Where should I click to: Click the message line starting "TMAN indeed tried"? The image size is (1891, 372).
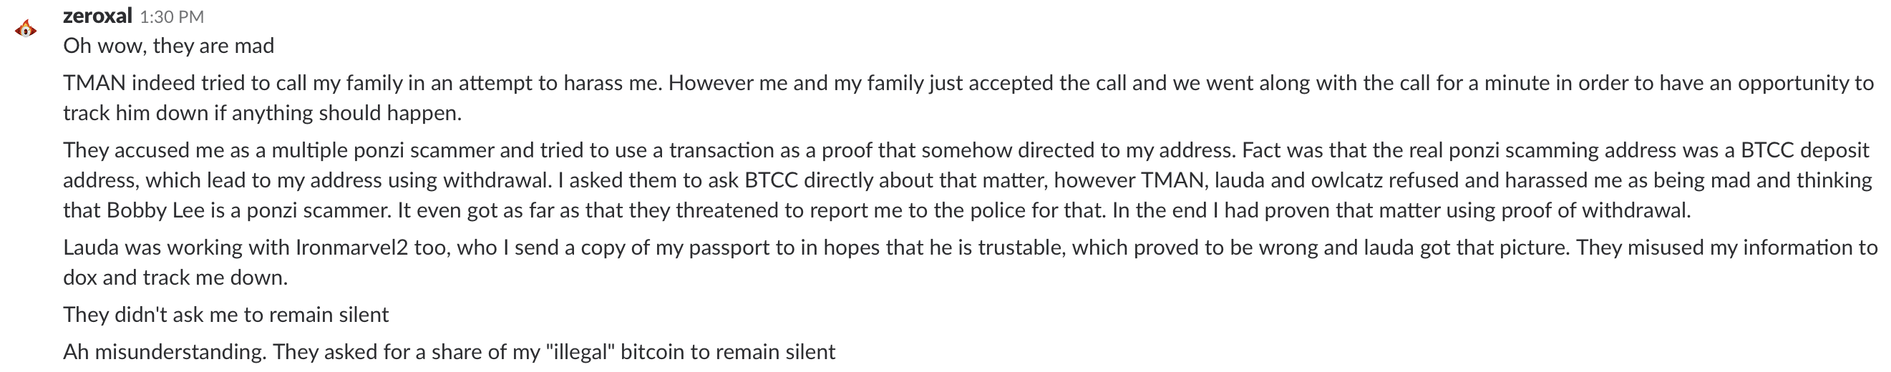pos(968,83)
